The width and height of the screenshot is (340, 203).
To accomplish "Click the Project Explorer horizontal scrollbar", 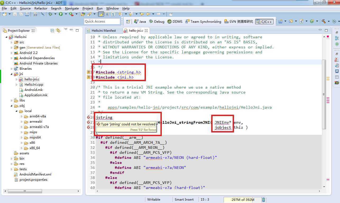I will pos(25,191).
